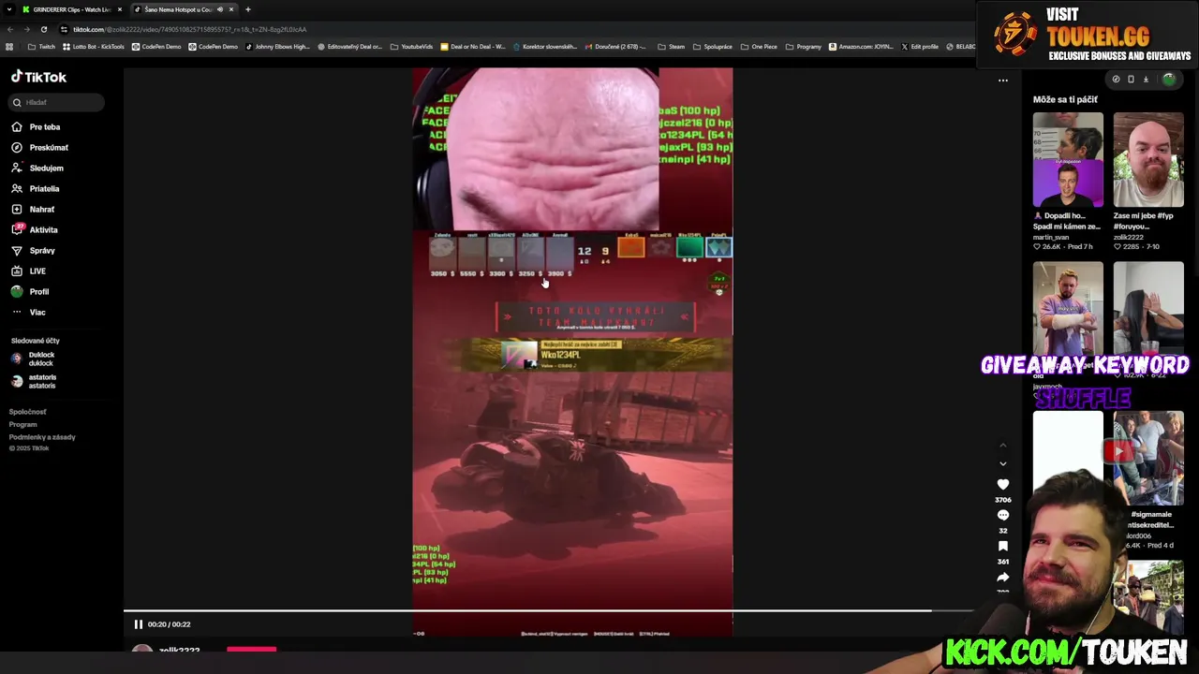Click Zase mi jebe #fyp title

1144,221
